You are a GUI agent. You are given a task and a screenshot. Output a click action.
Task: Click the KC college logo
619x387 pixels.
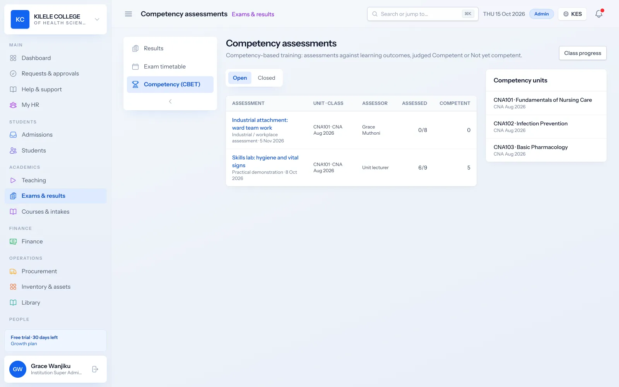(20, 19)
